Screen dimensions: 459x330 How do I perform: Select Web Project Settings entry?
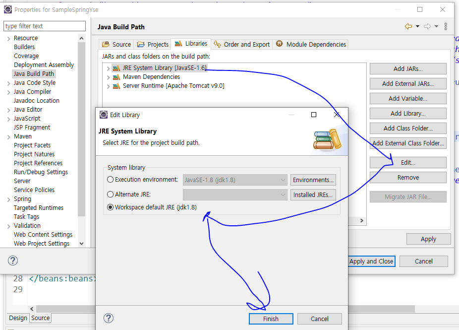point(42,244)
